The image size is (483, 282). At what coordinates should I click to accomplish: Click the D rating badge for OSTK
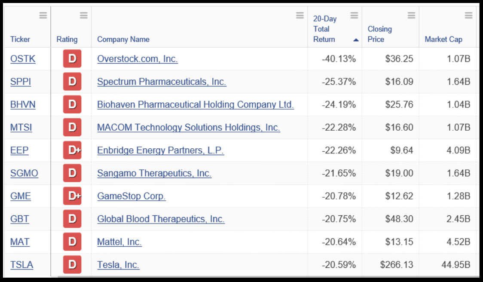tap(72, 58)
